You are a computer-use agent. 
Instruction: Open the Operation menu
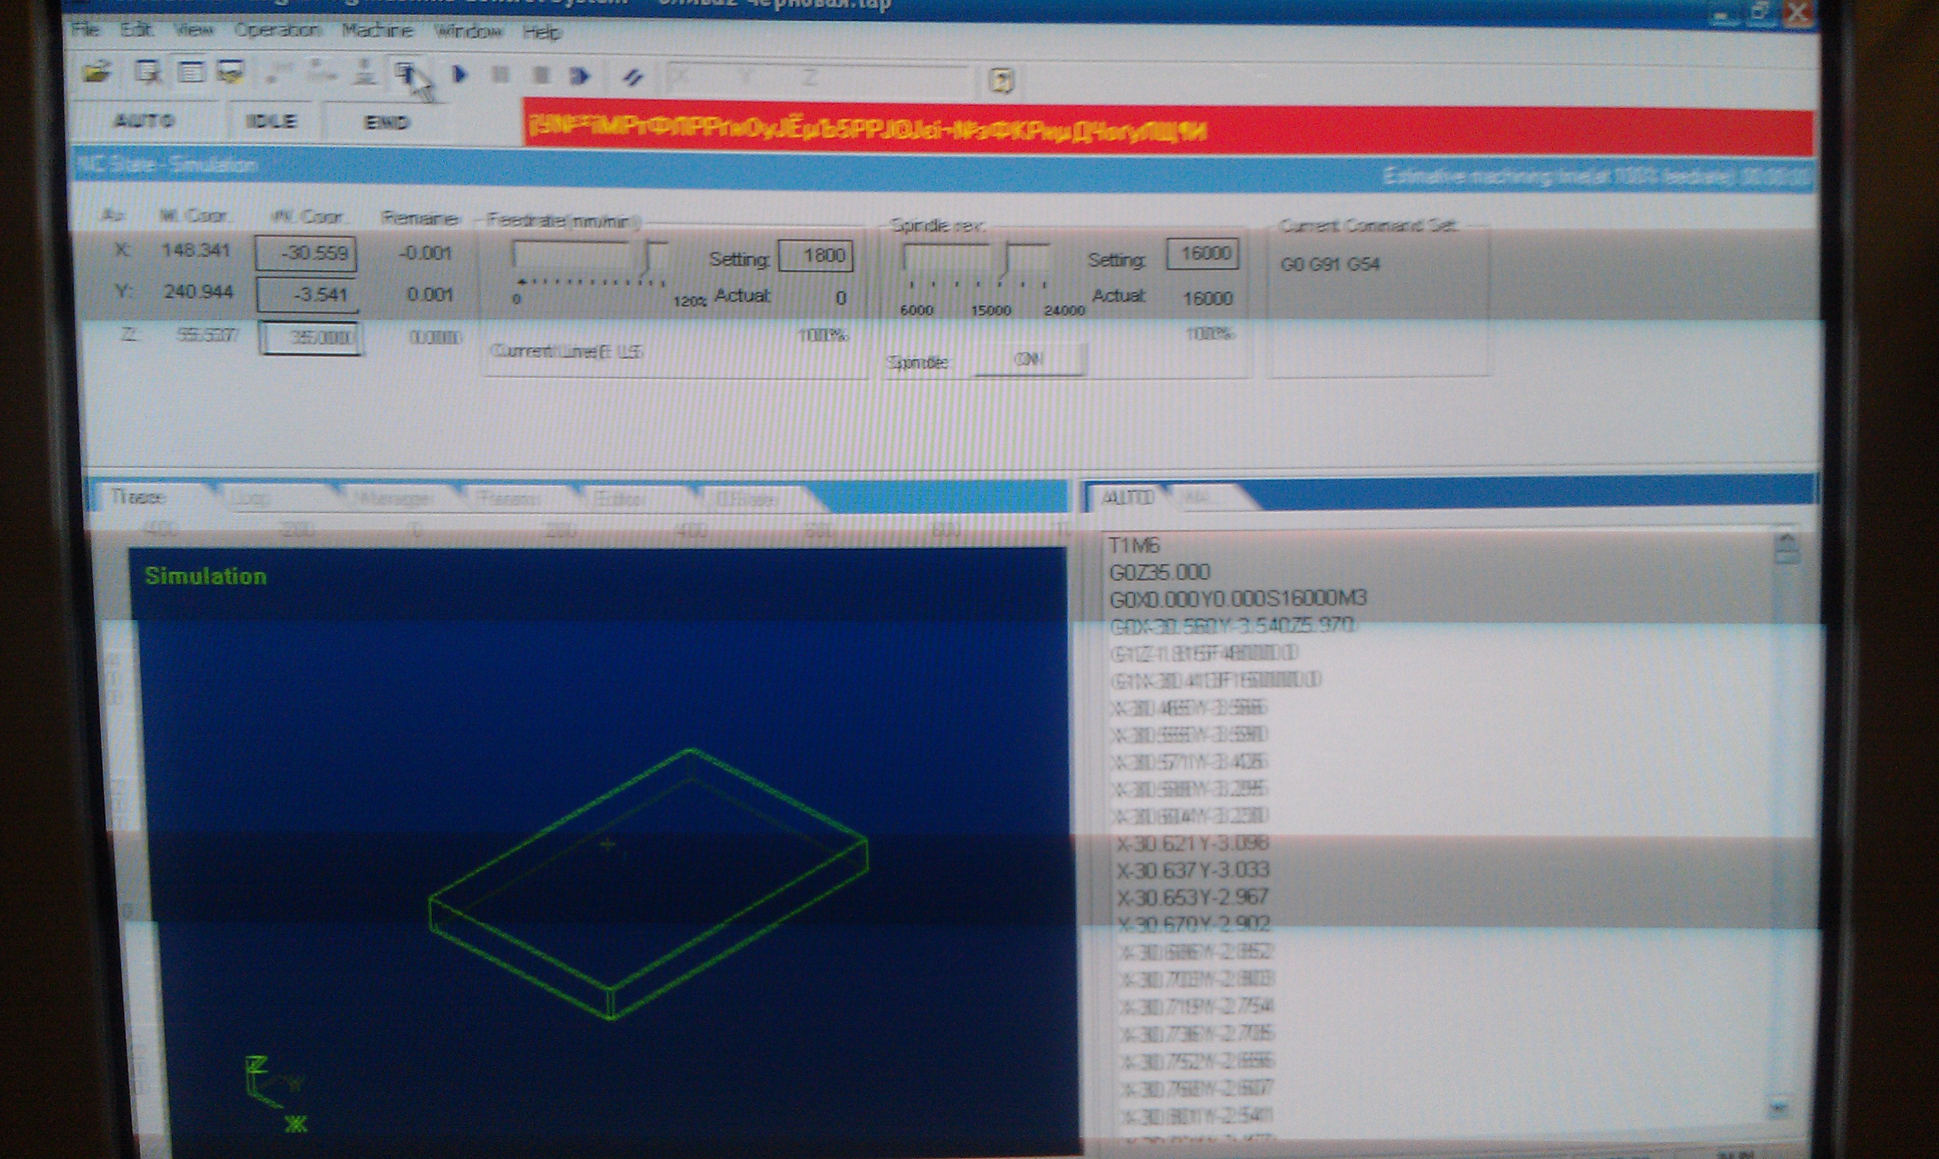click(277, 30)
